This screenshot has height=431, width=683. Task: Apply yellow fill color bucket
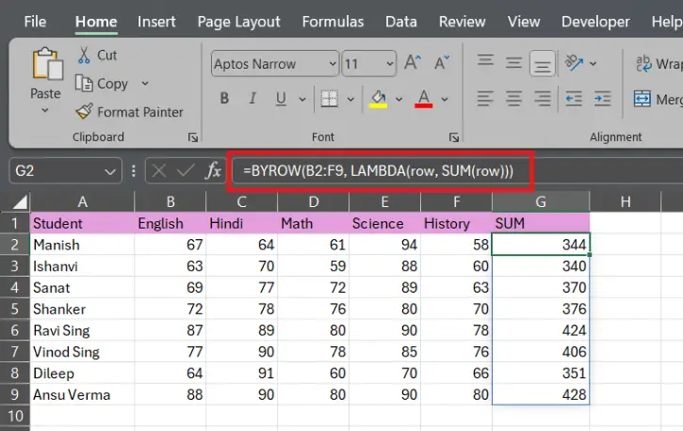click(379, 99)
